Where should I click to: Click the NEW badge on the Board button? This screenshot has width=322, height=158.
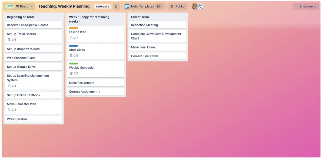(10, 6)
